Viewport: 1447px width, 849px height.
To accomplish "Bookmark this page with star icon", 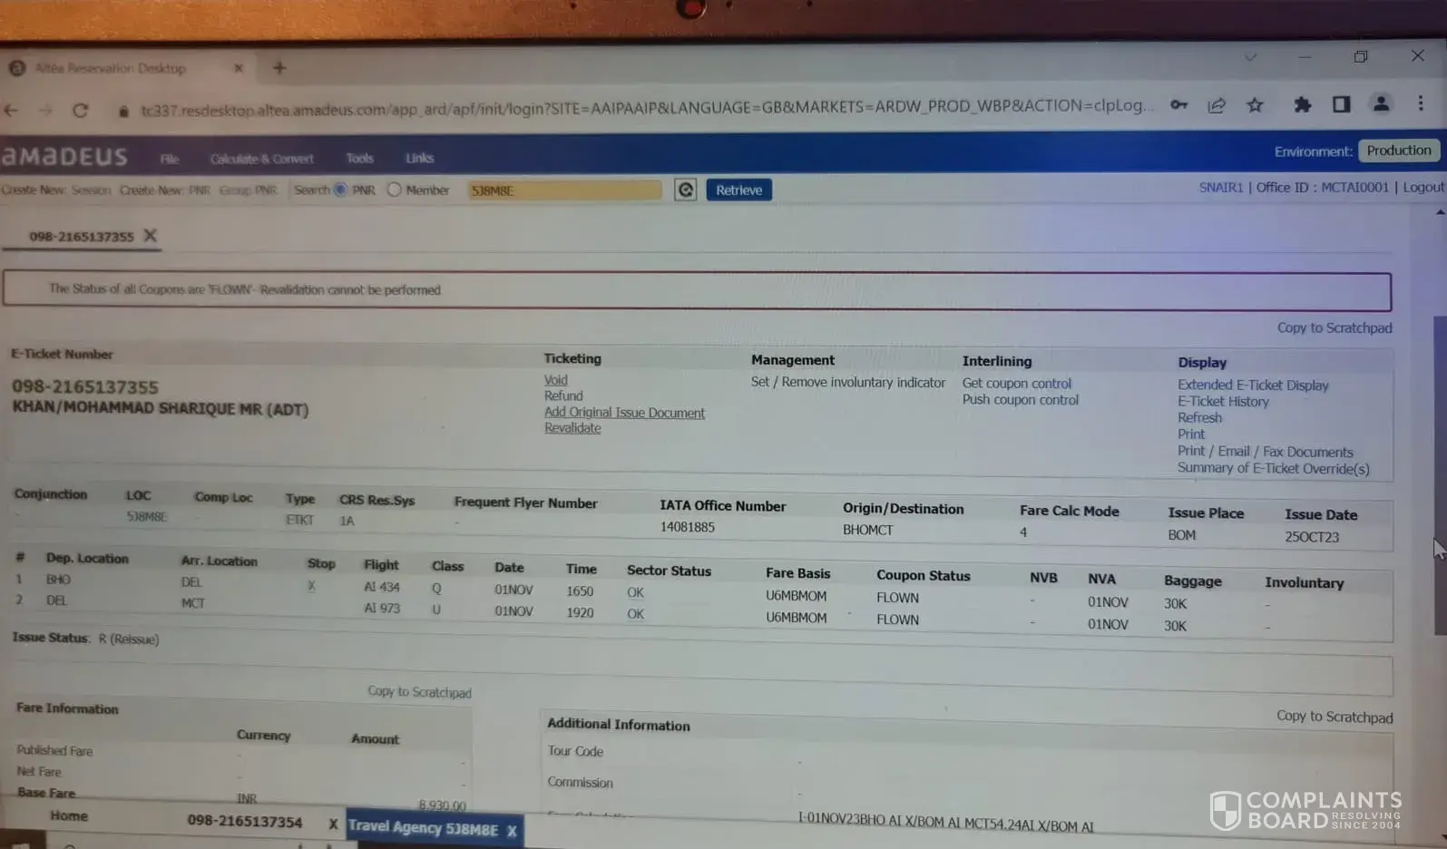I will [x=1255, y=105].
